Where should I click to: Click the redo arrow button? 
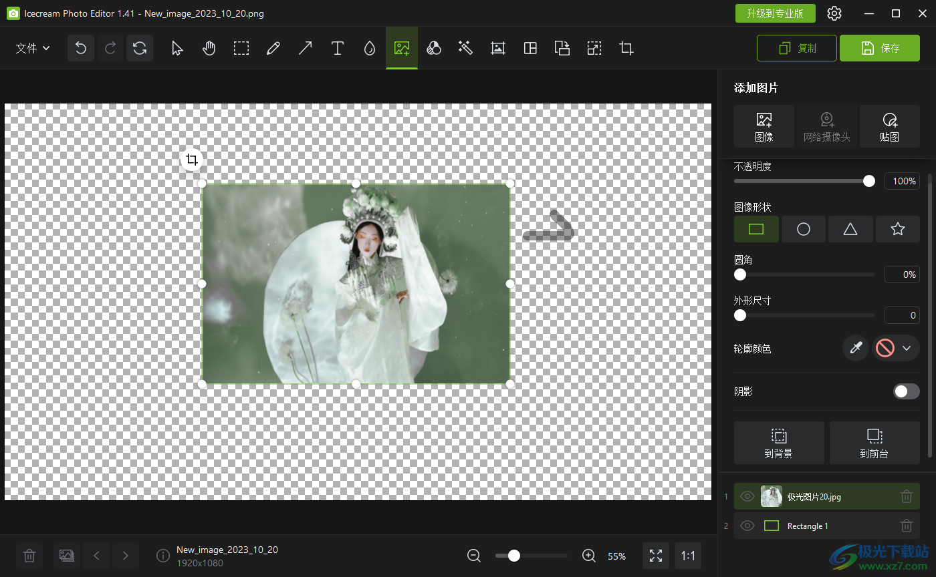110,48
